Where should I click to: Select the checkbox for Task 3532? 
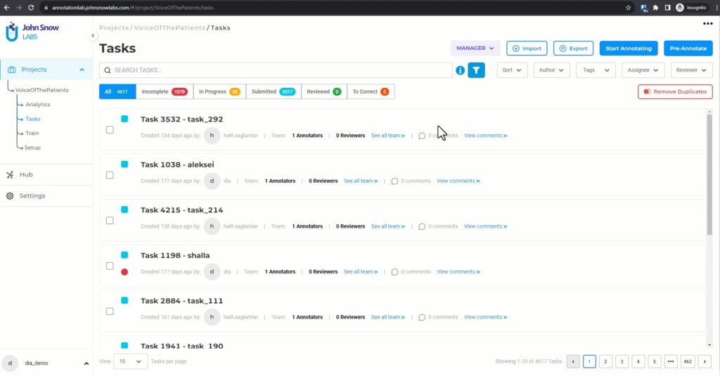[x=110, y=130]
